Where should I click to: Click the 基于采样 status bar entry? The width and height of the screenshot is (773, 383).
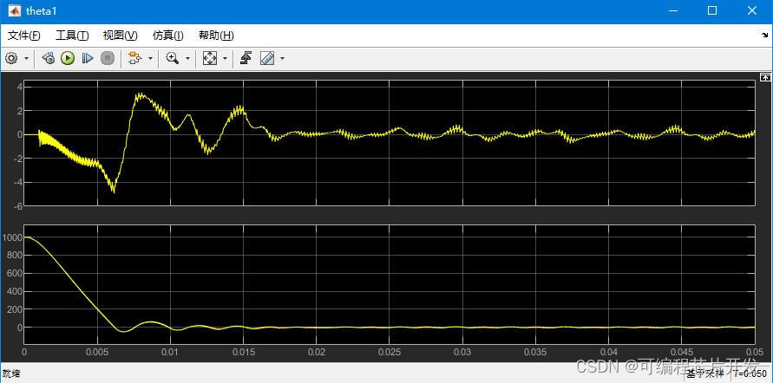pyautogui.click(x=704, y=373)
